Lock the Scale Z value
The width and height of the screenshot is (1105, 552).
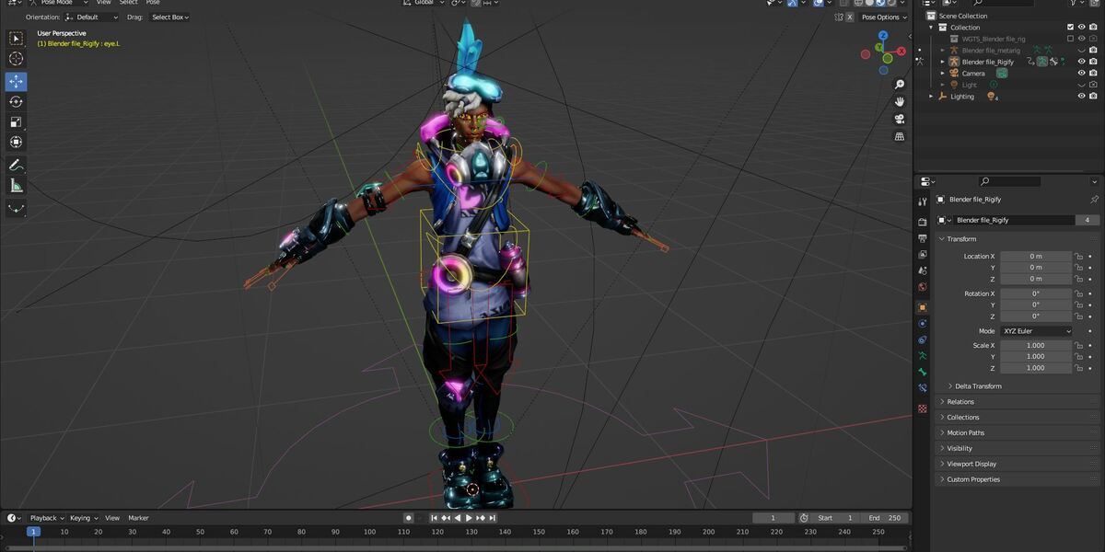coord(1079,368)
